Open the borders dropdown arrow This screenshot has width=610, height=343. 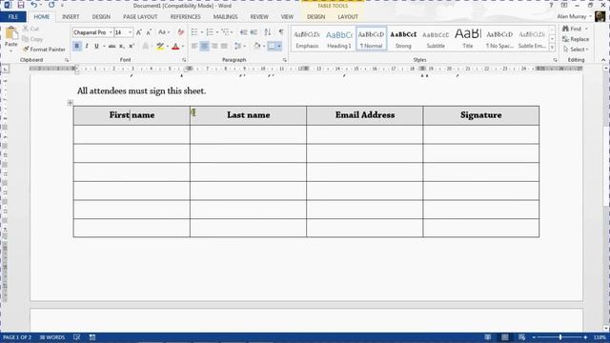pos(279,47)
